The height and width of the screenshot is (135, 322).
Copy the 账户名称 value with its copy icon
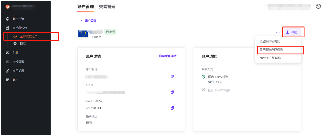tap(172, 76)
